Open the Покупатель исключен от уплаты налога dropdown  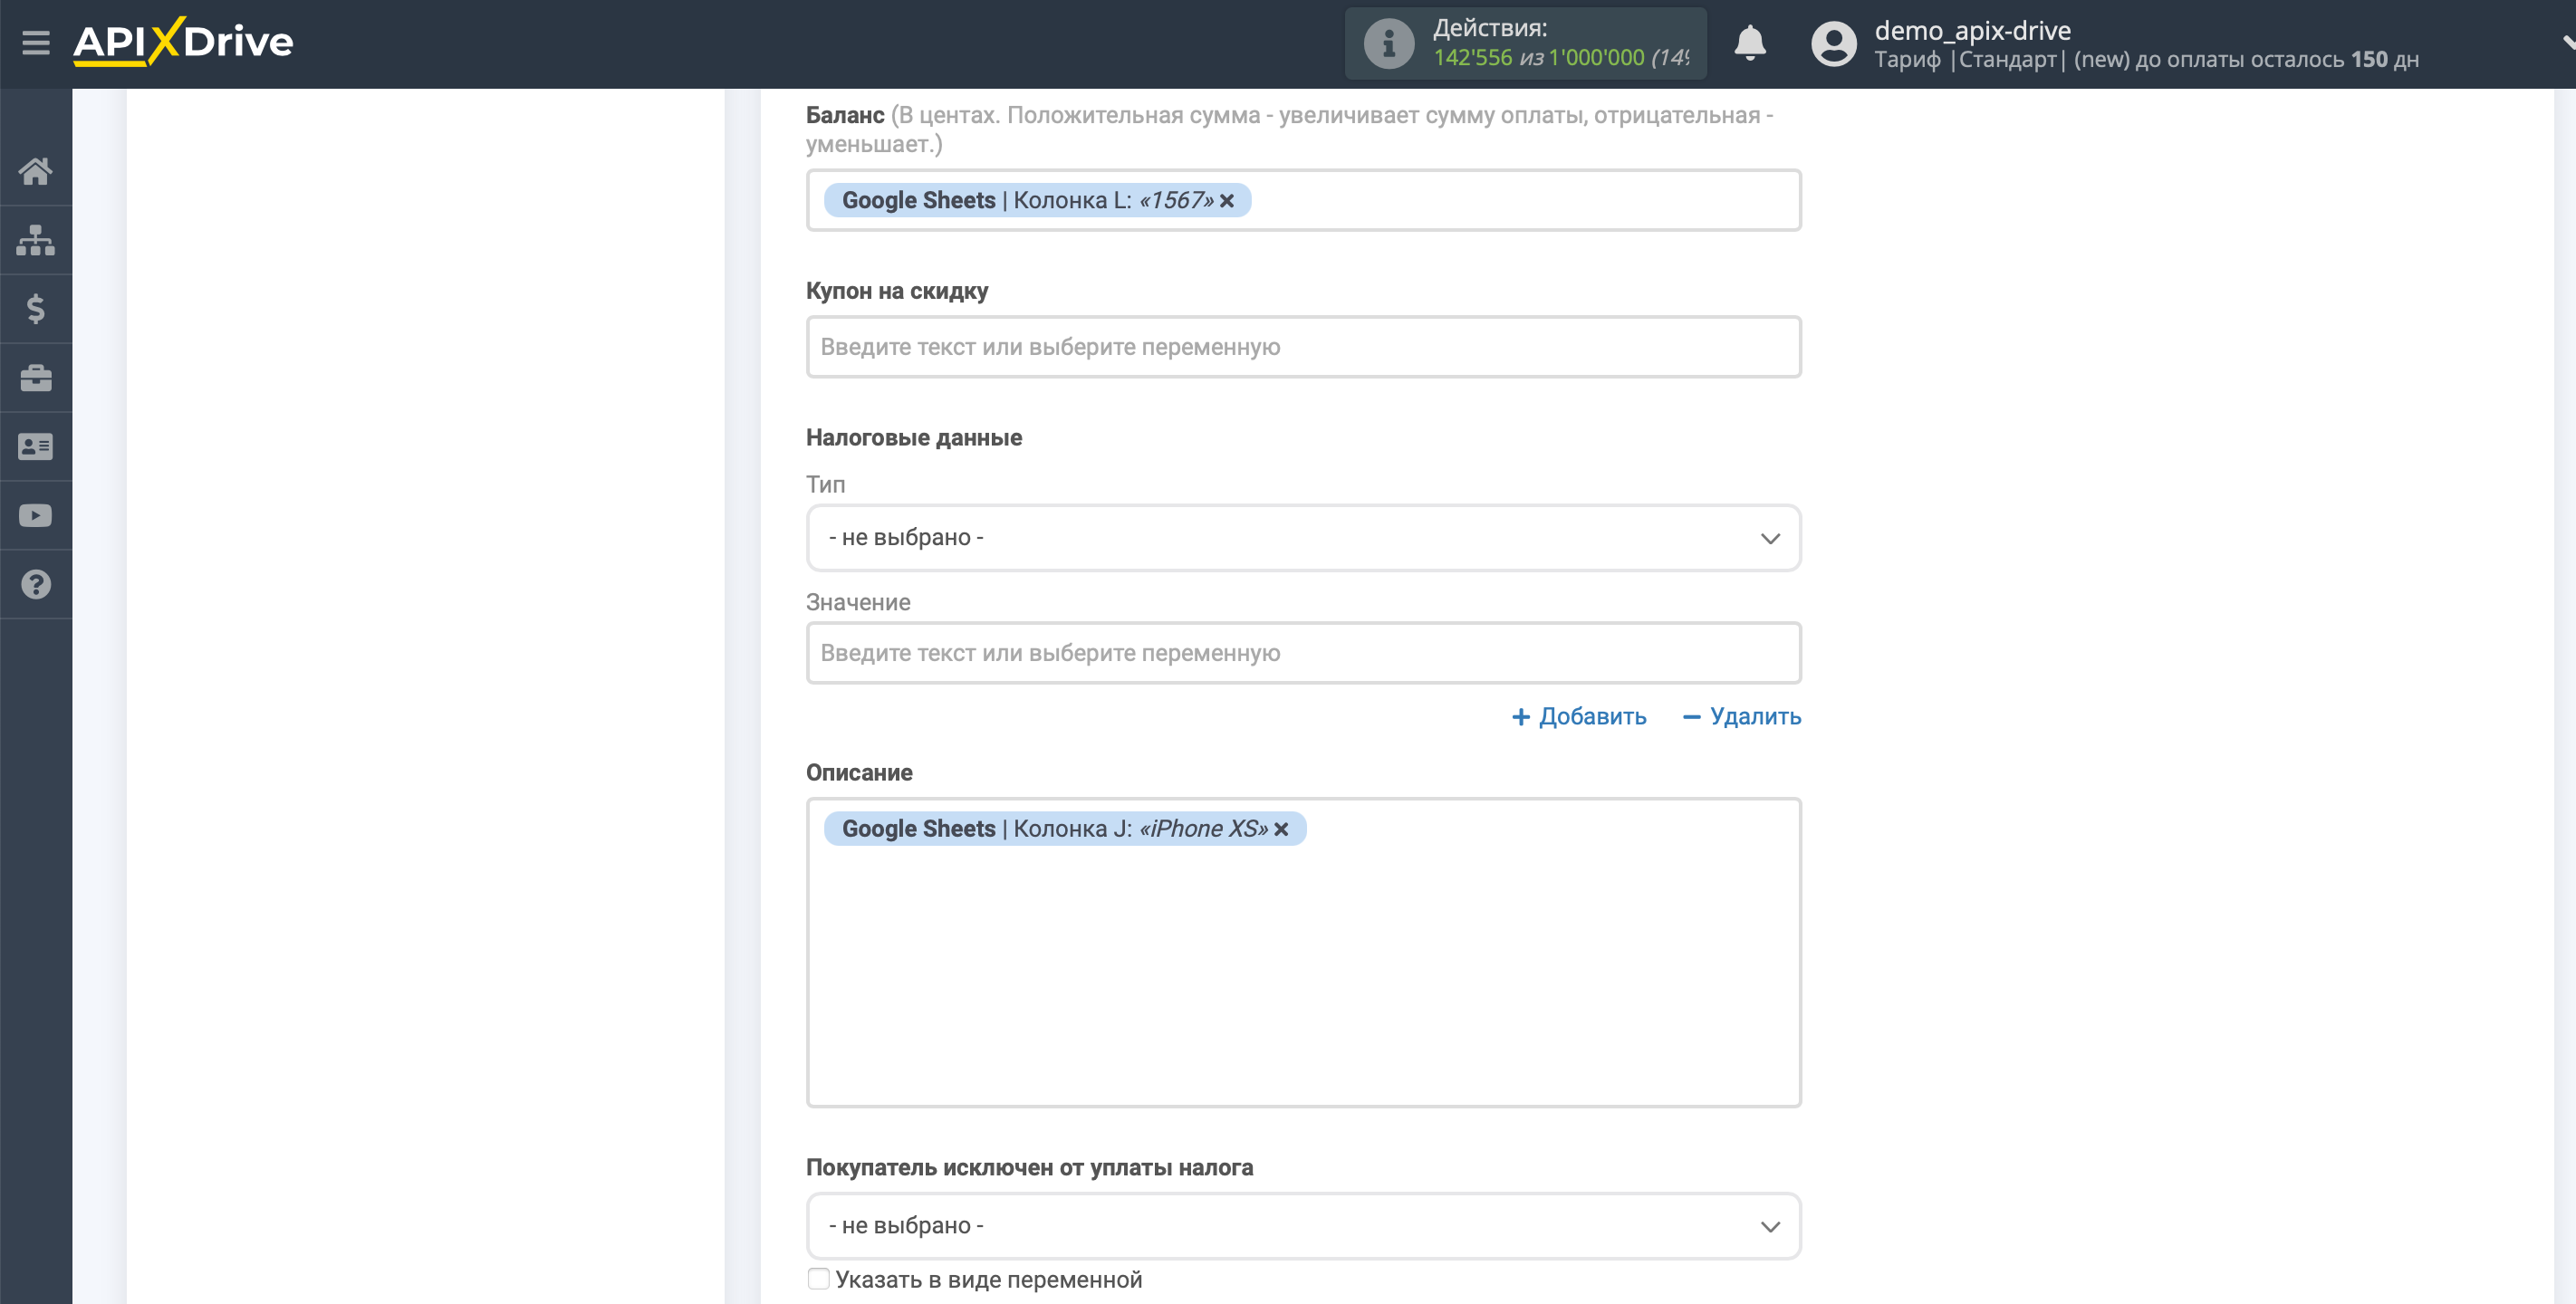point(1303,1226)
